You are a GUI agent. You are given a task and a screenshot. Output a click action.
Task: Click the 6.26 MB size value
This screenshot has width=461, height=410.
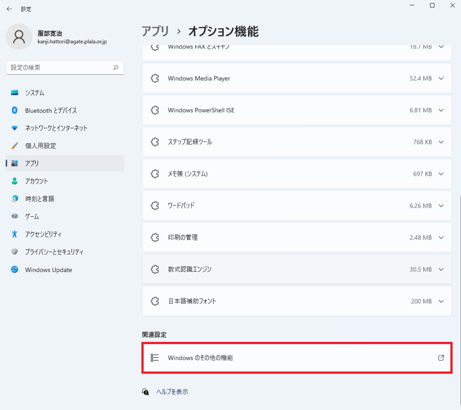tap(421, 205)
